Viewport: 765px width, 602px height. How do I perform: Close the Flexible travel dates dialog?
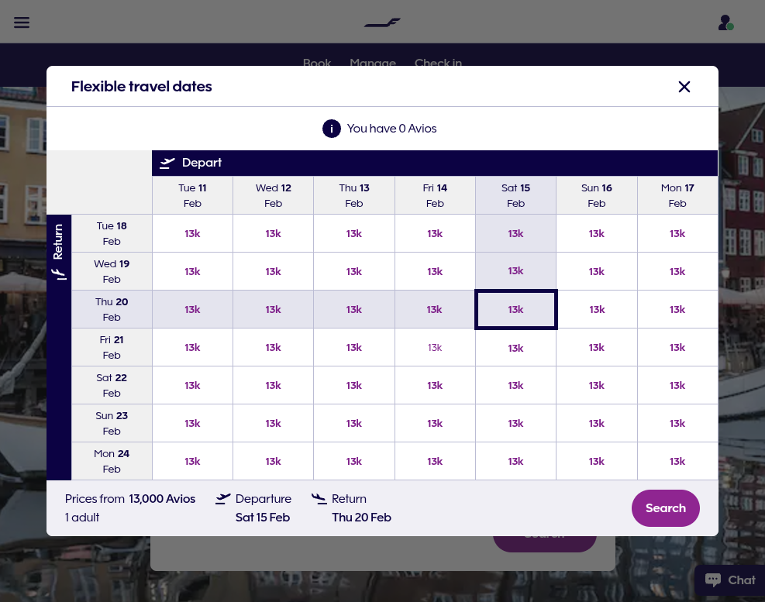[x=684, y=87]
